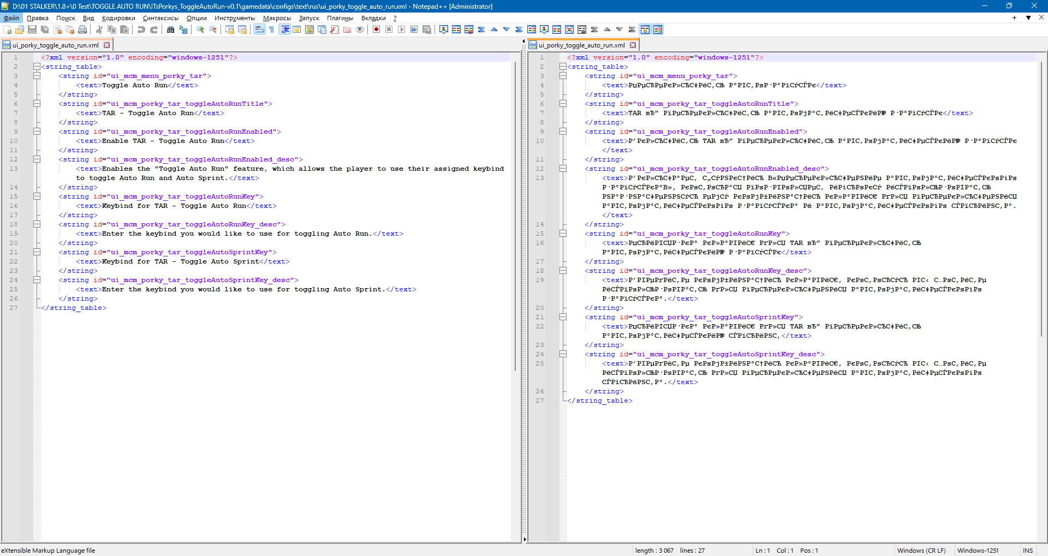Open the Правка menu
The width and height of the screenshot is (1048, 556).
click(x=38, y=18)
